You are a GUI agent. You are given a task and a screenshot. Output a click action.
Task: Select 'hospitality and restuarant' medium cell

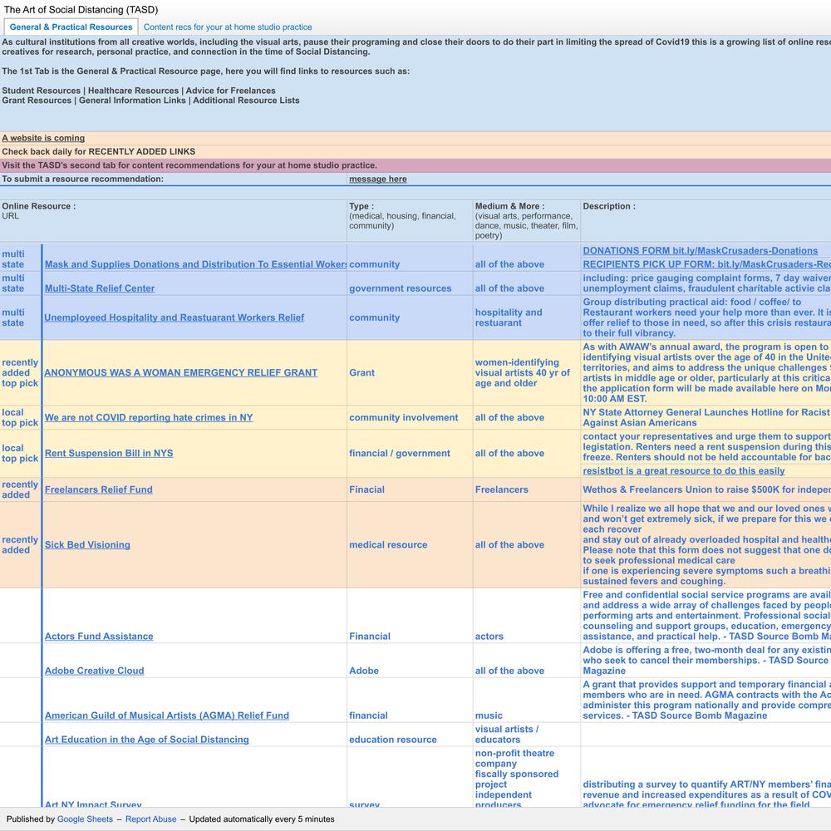[x=526, y=317]
